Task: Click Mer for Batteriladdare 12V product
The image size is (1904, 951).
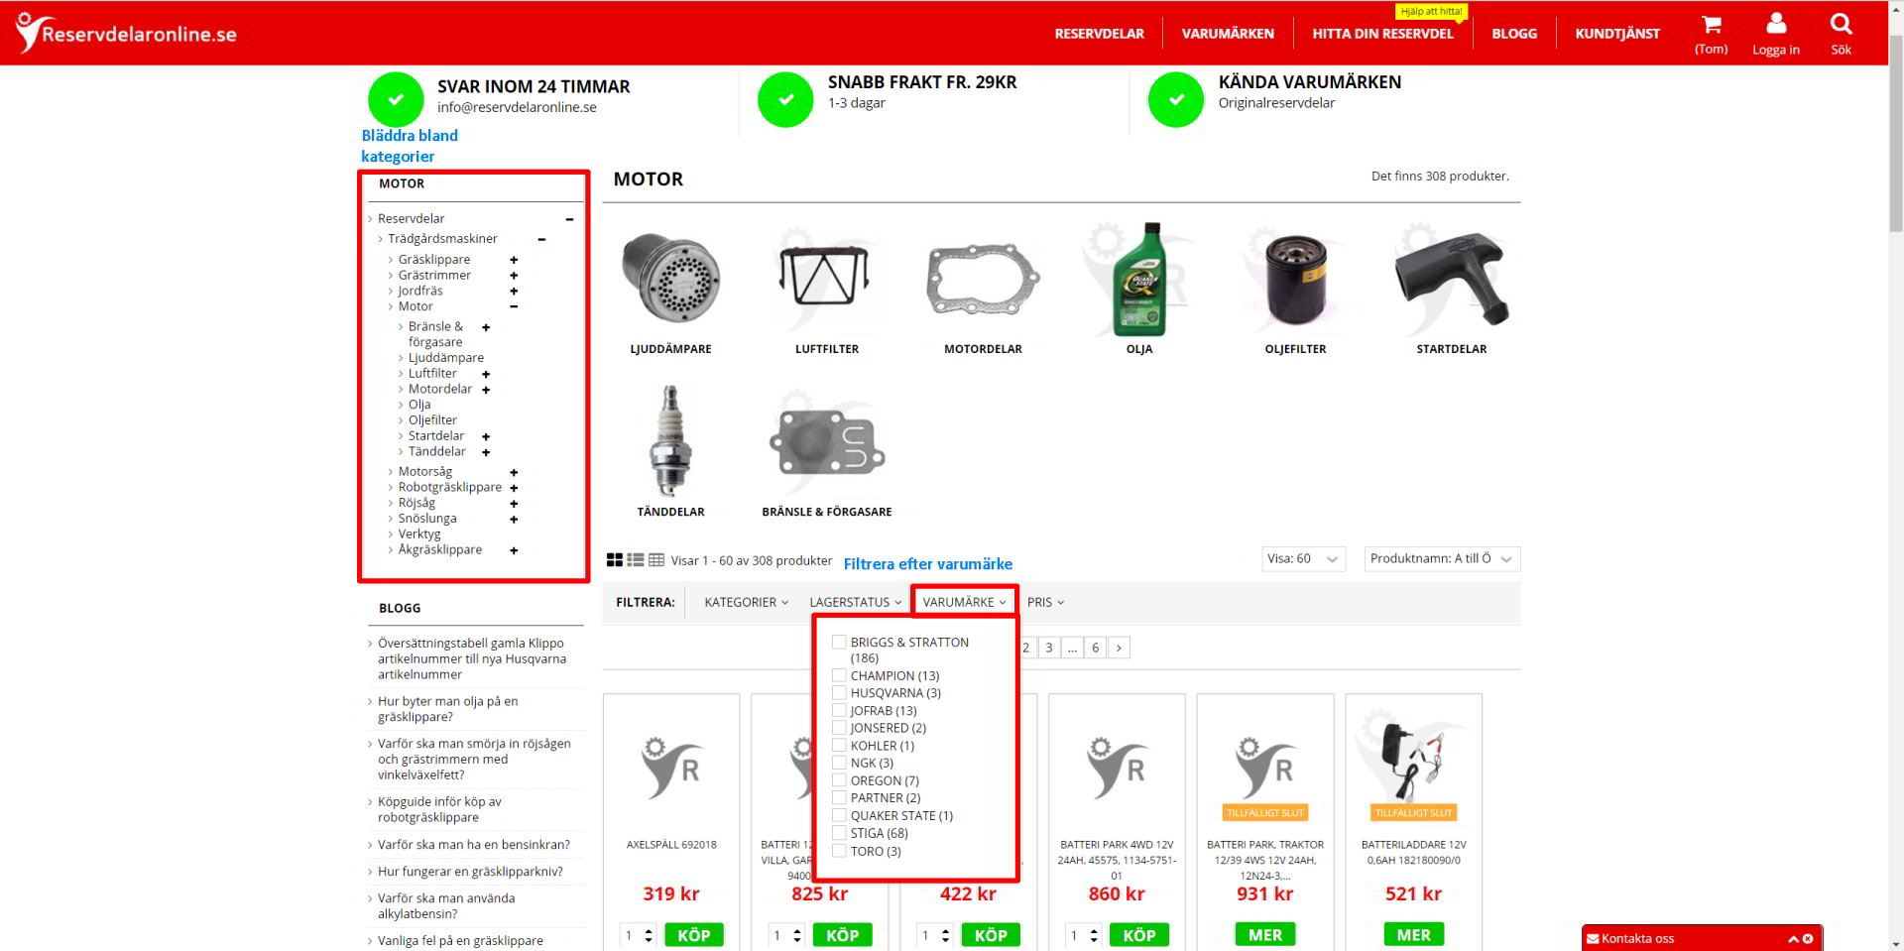Action: 1413,935
